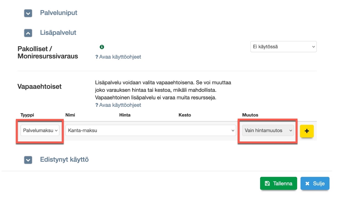The image size is (344, 197).
Task: Click question mark icon beside Moniresurssivaraus help
Action: [97, 57]
